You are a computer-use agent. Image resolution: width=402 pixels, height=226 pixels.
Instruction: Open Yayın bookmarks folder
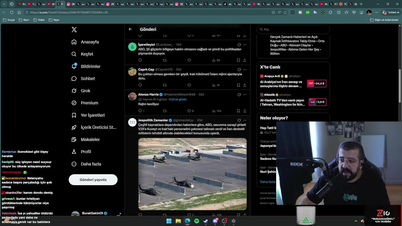pyautogui.click(x=54, y=20)
